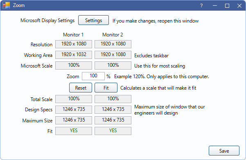This screenshot has height=160, width=246.
Task: Click Monitor 2 Design Specs field
Action: 113,110
